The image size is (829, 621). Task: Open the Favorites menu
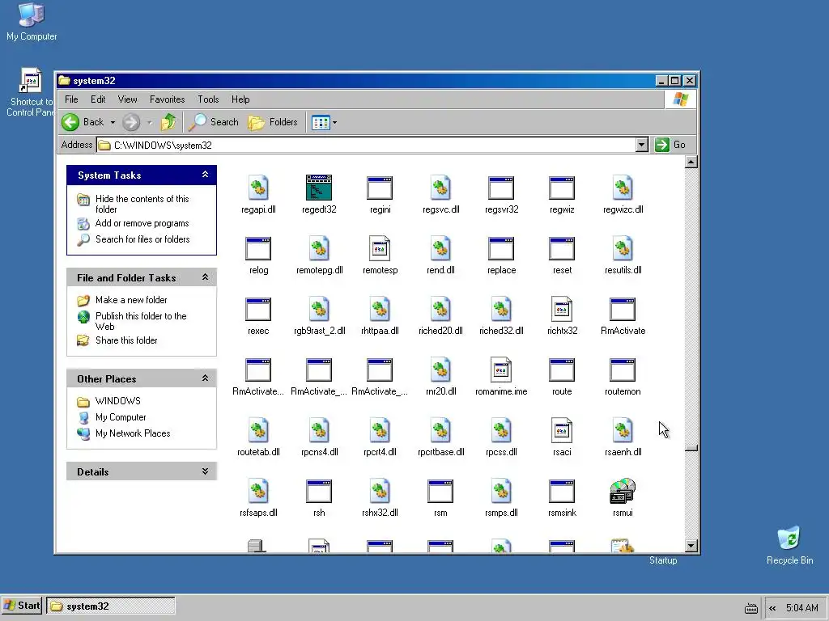tap(167, 99)
